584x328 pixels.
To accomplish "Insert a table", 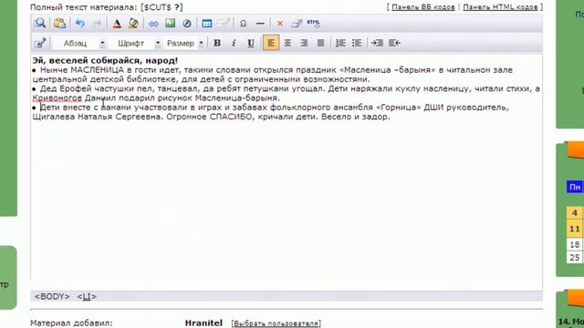I will pos(207,24).
